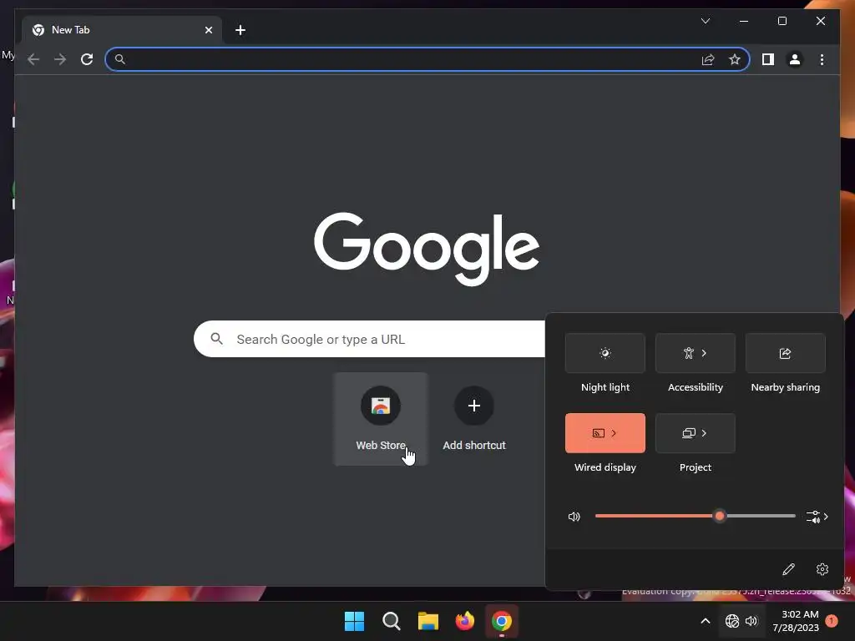Open a new tab with plus button

[x=240, y=30]
